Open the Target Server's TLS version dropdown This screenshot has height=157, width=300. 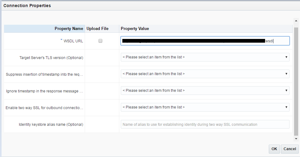click(205, 57)
